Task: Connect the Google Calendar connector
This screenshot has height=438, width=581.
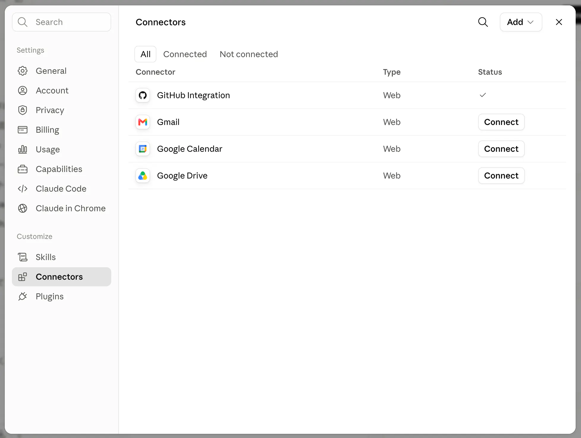Action: click(501, 149)
